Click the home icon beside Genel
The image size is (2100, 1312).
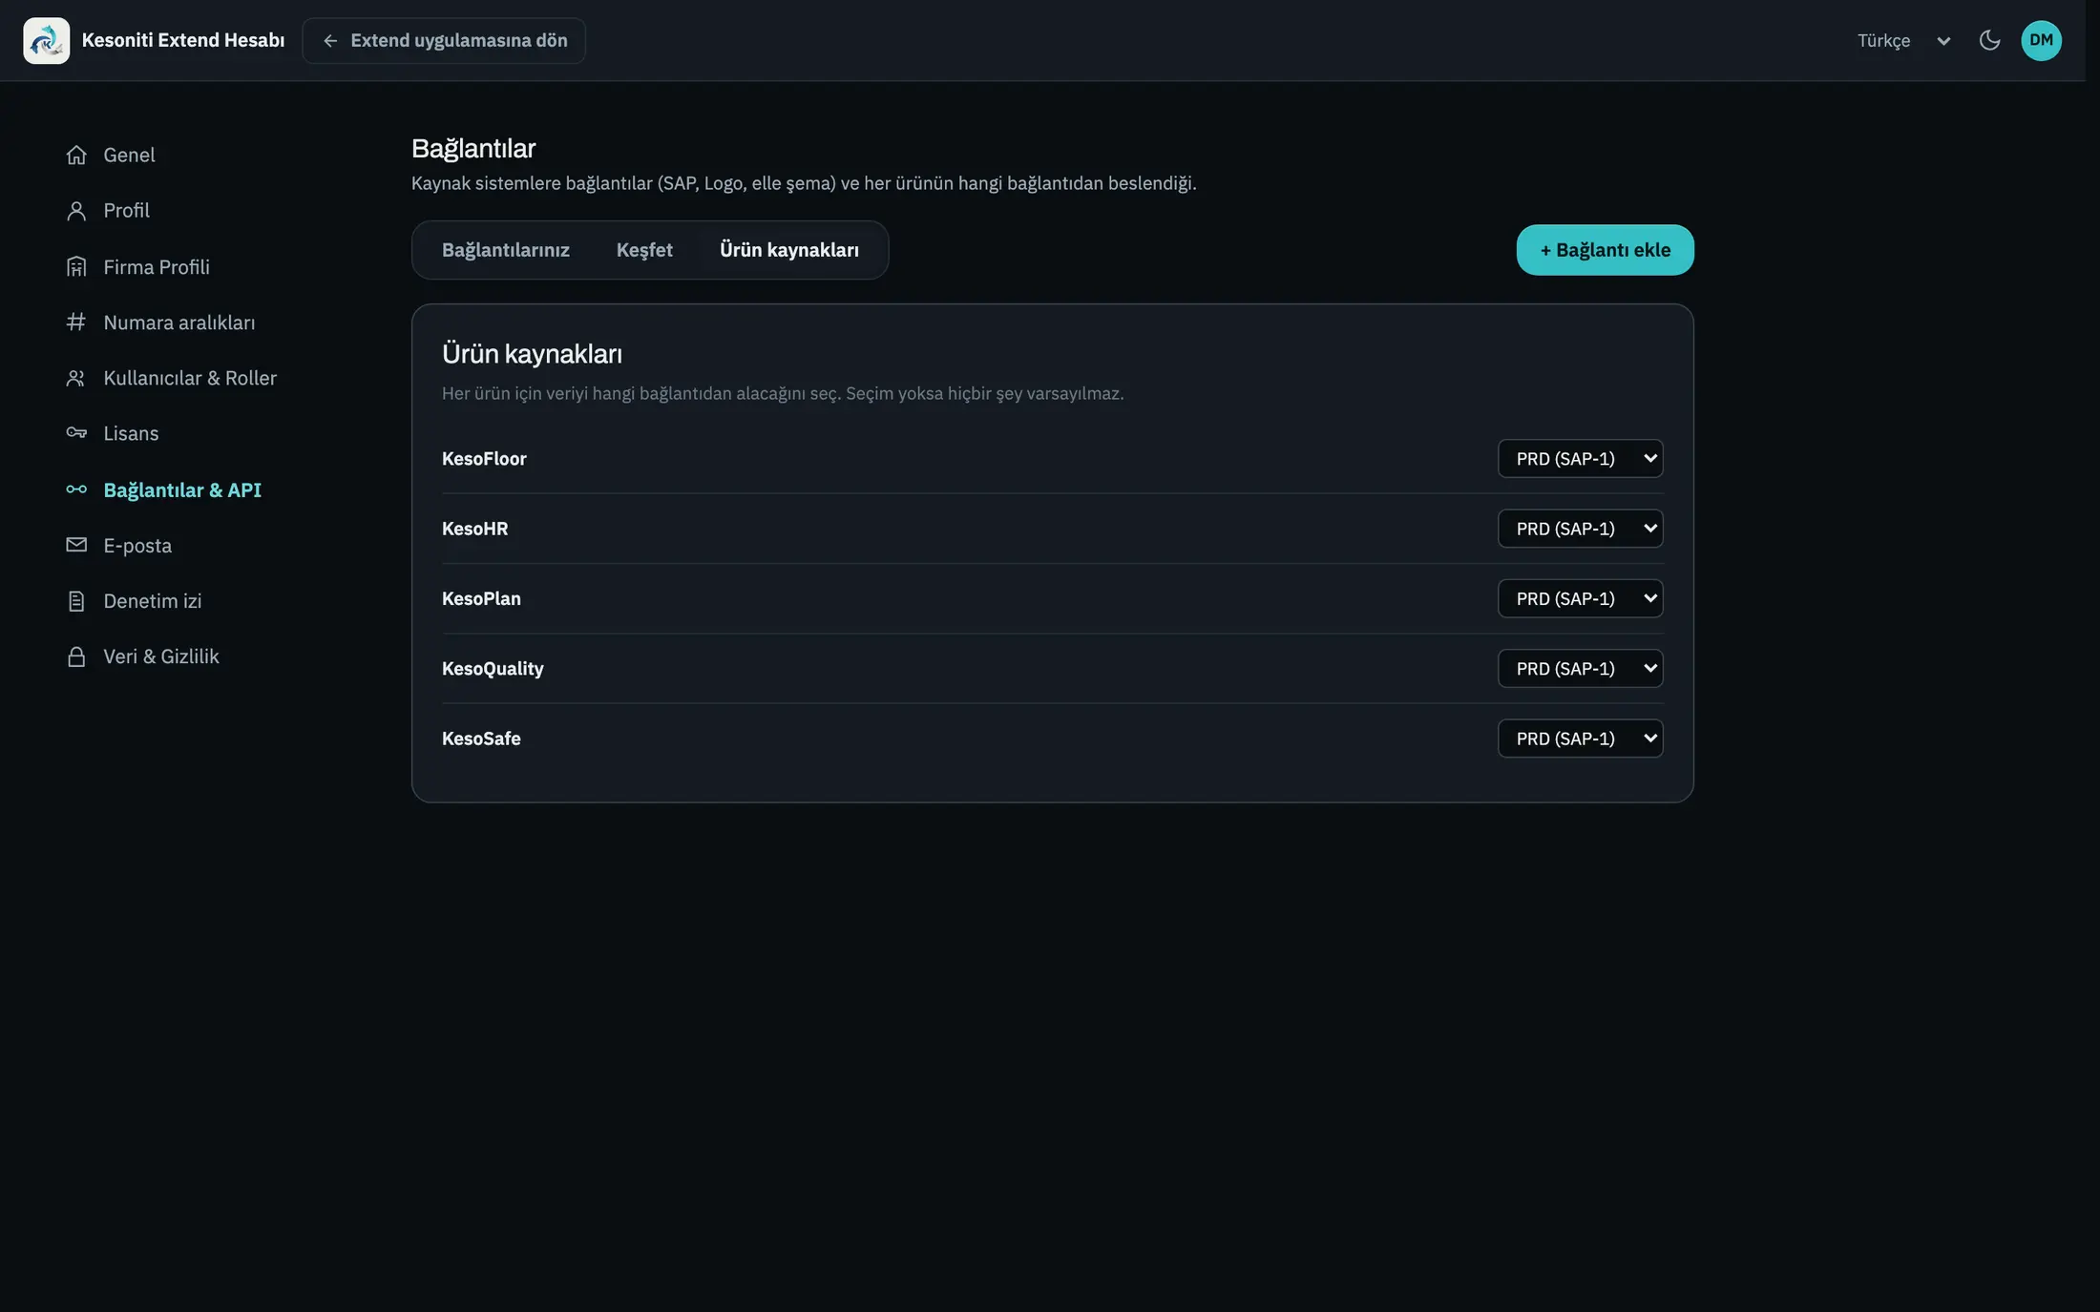click(x=76, y=155)
